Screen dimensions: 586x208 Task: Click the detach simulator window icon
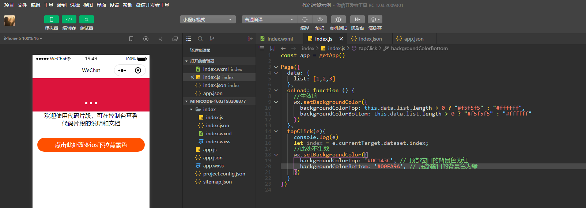click(x=175, y=39)
